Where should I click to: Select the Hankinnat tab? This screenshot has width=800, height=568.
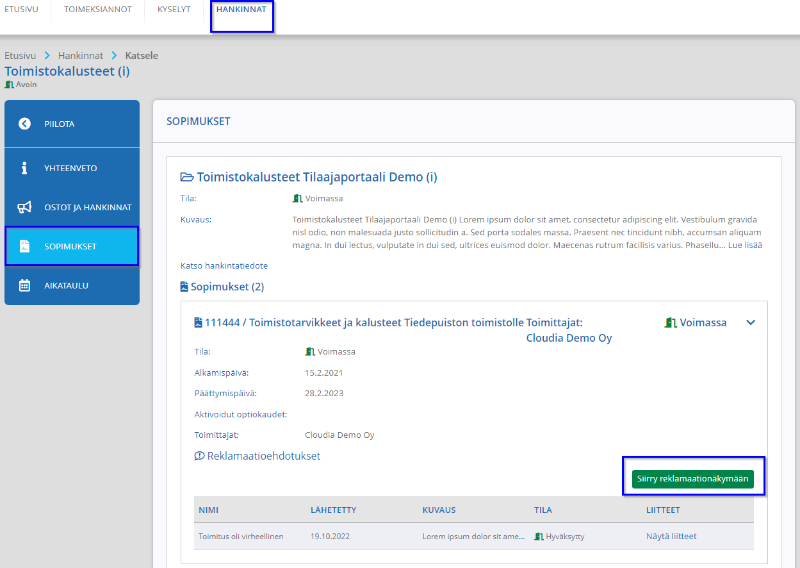pyautogui.click(x=241, y=10)
